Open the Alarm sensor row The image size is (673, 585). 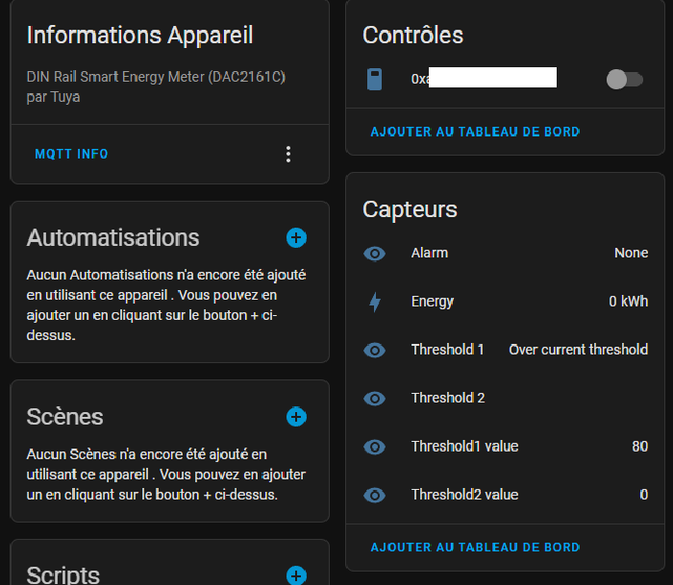point(430,253)
